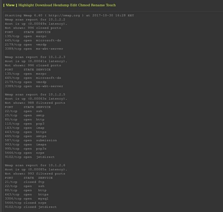Click the 587/tcp submission port line
This screenshot has width=223, height=212.
click(x=31, y=140)
